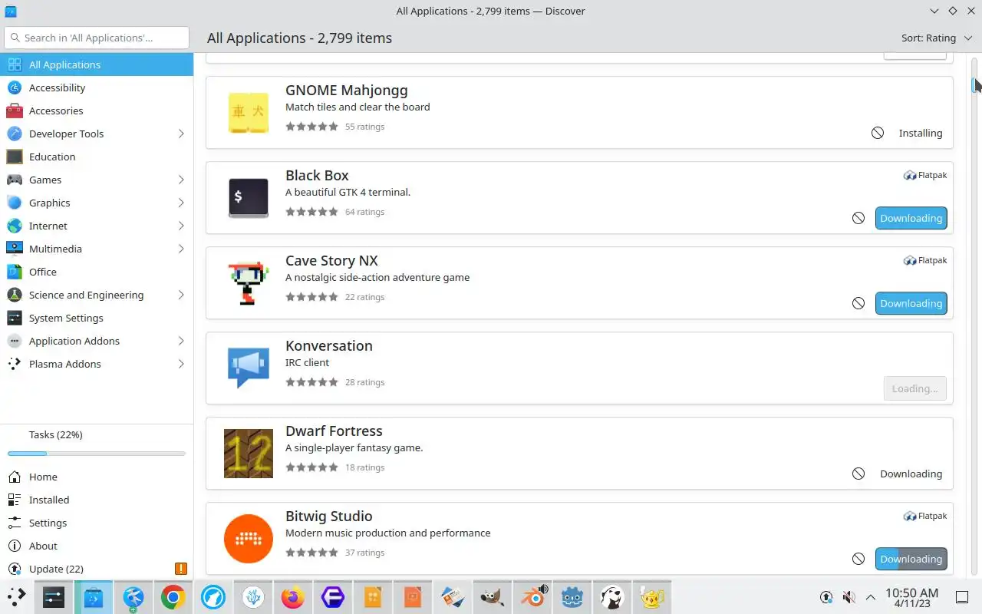Click the Tasks progress bar
Viewport: 982px width, 614px height.
tap(97, 454)
